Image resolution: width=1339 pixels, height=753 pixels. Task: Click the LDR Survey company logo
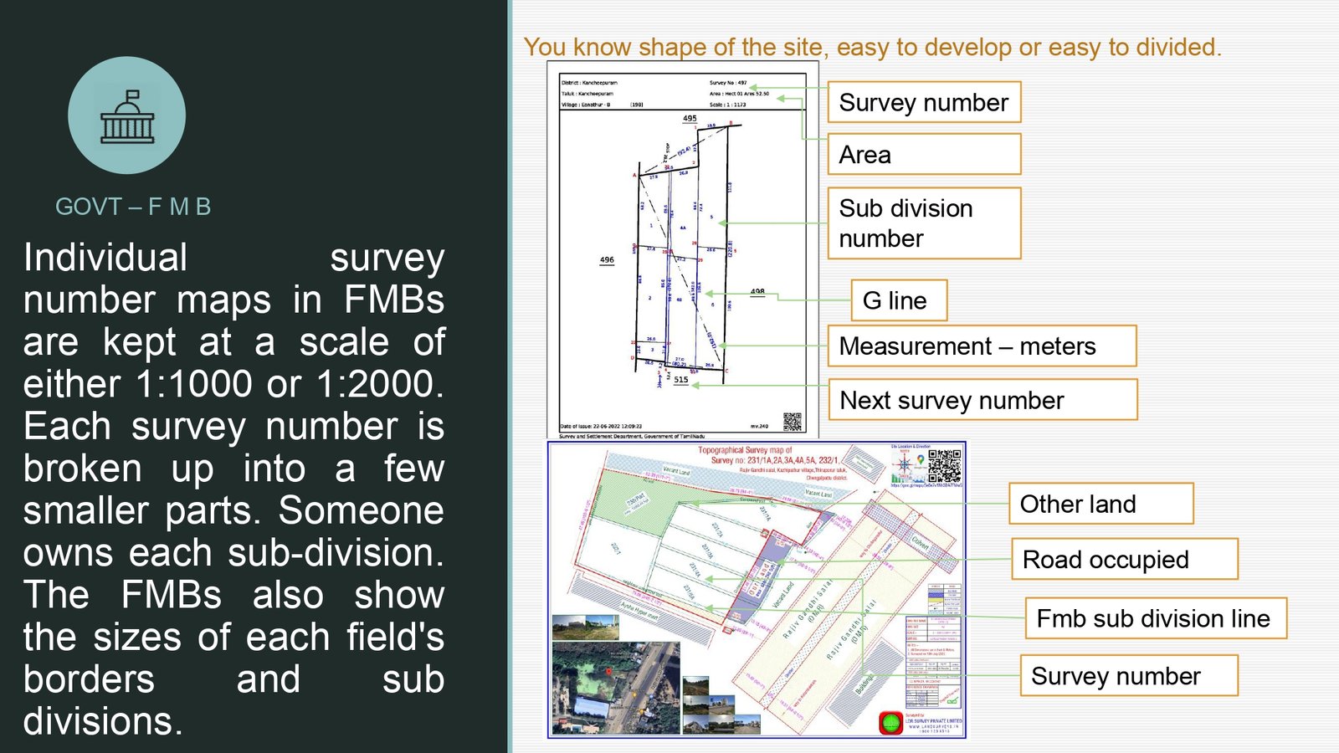[890, 723]
